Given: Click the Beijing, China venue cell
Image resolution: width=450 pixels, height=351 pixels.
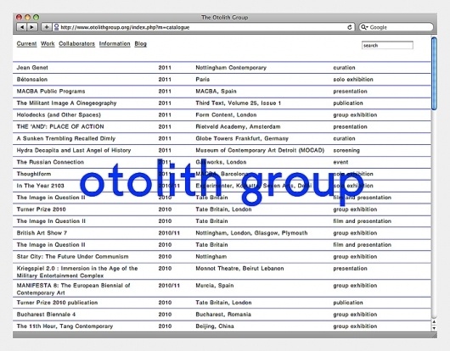Looking at the screenshot, I should pyautogui.click(x=215, y=326).
